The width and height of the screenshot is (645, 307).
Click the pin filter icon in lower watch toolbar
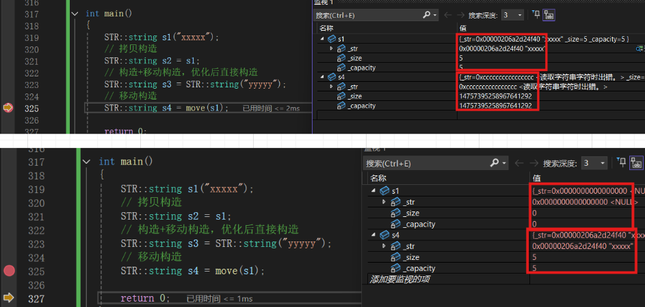pos(622,162)
